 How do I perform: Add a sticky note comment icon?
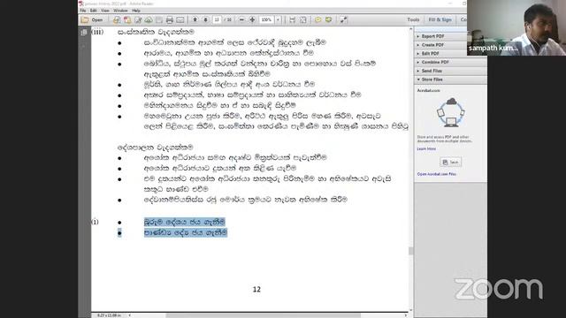[317, 19]
